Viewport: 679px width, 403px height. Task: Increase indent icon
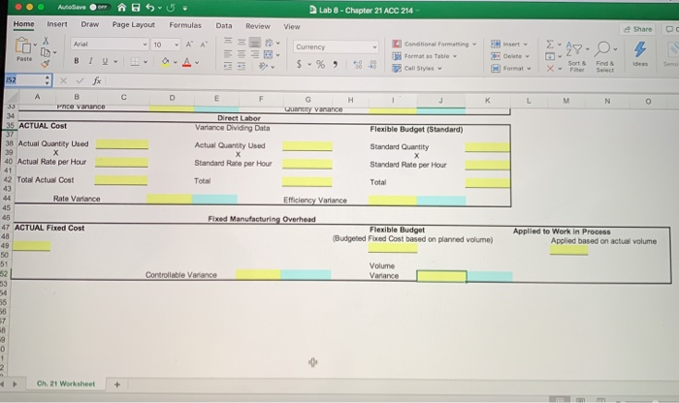click(x=242, y=66)
